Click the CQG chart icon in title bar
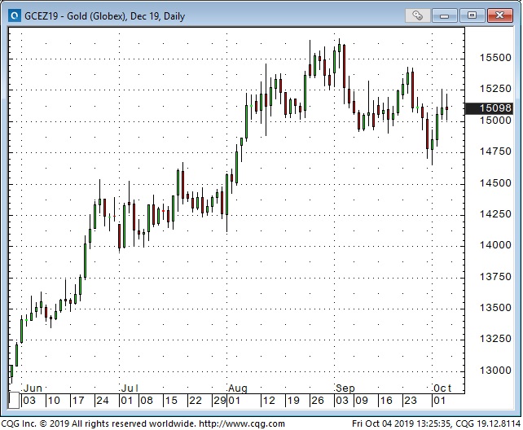The height and width of the screenshot is (430, 523). [x=15, y=15]
